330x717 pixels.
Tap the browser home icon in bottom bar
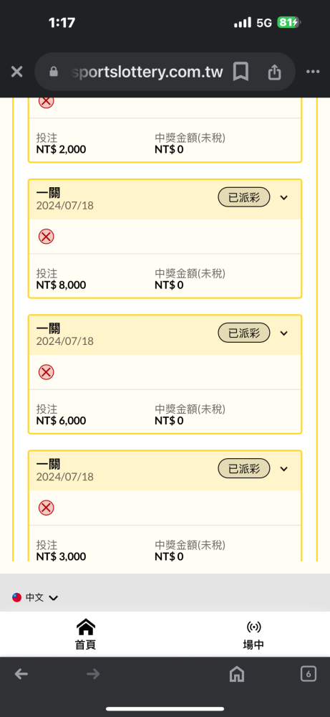[x=236, y=673]
